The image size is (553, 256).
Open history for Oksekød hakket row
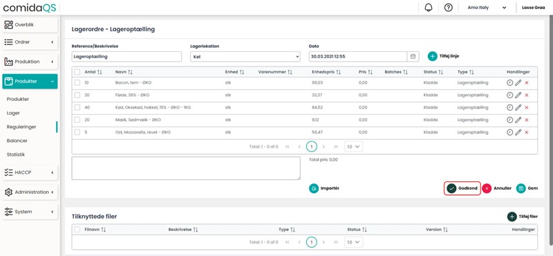[509, 107]
